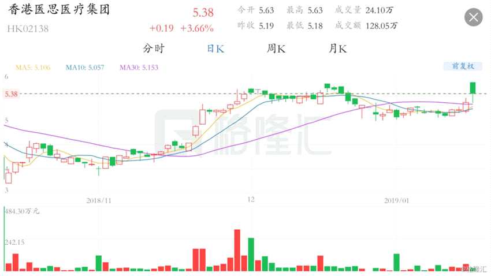Open the 月K chart tab
The width and height of the screenshot is (491, 276).
pyautogui.click(x=337, y=49)
